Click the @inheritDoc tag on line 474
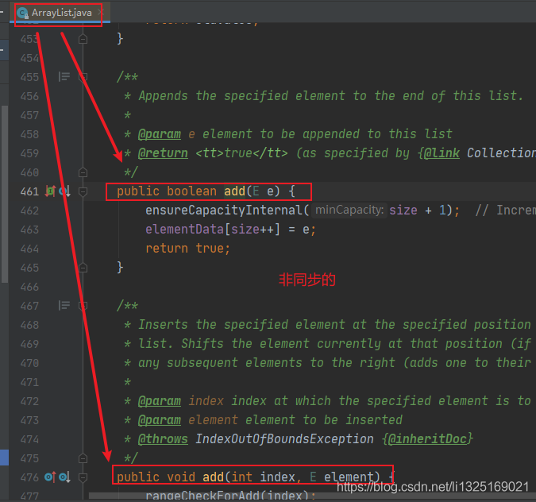 tap(427, 439)
